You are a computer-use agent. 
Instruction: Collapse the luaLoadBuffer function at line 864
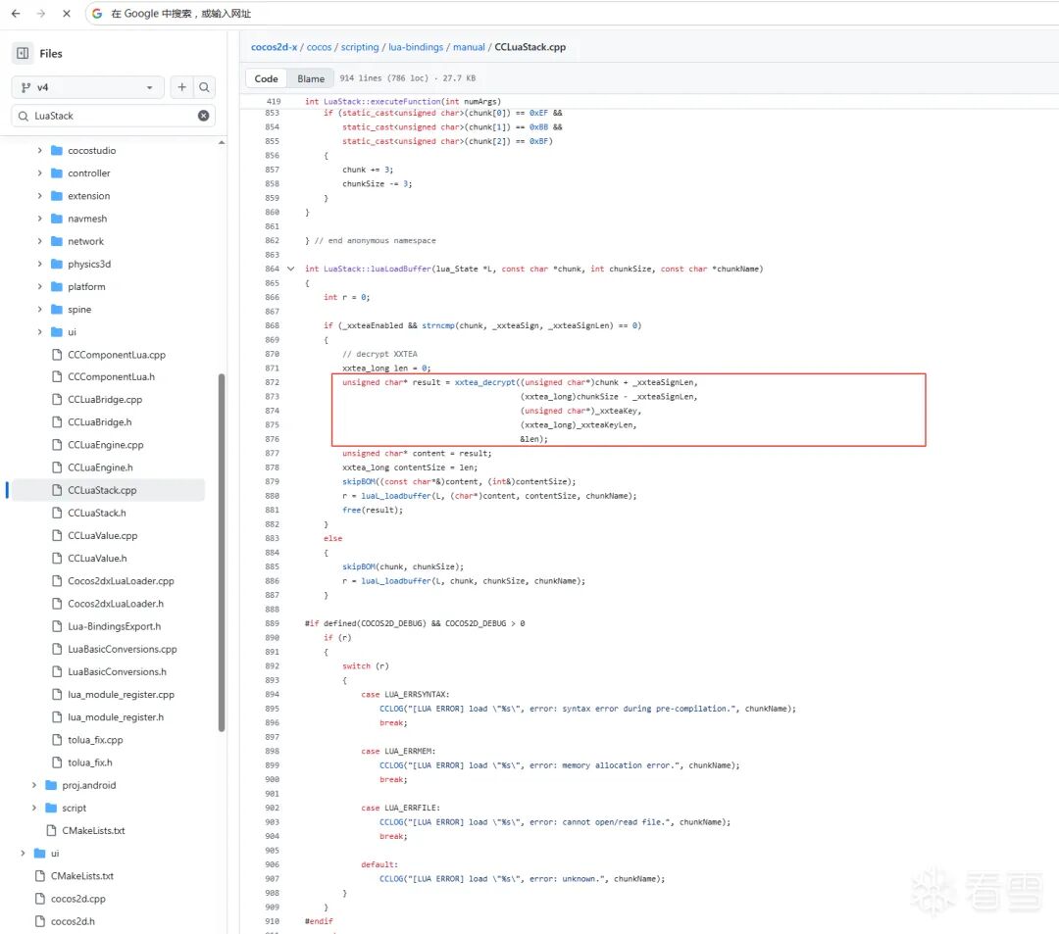(290, 269)
